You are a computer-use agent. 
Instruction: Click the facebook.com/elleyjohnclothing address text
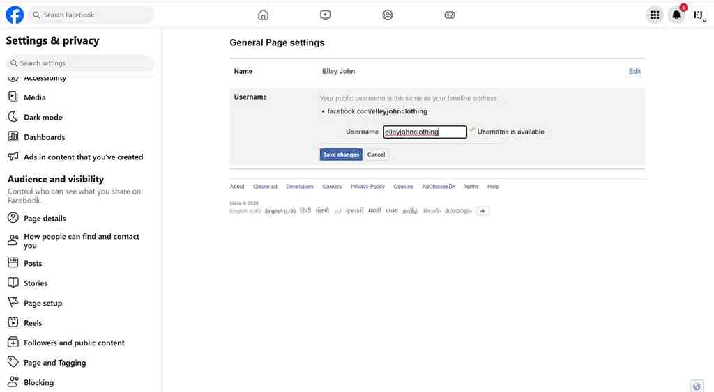point(377,111)
